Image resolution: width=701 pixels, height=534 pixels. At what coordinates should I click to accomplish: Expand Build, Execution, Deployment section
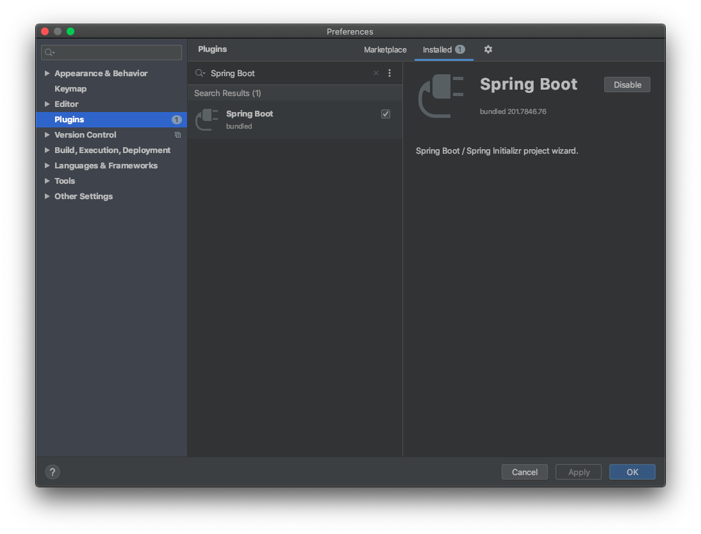pos(47,150)
